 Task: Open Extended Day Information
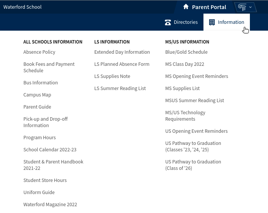[x=122, y=52]
